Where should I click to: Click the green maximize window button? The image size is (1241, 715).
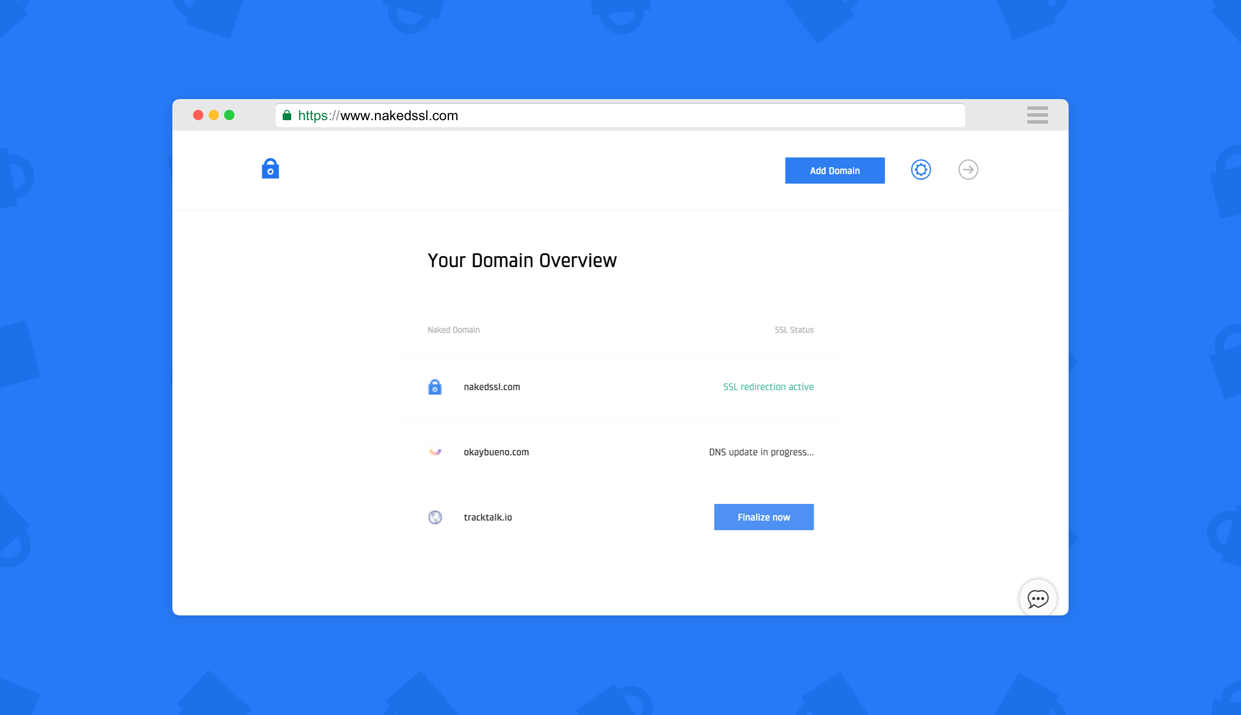229,115
